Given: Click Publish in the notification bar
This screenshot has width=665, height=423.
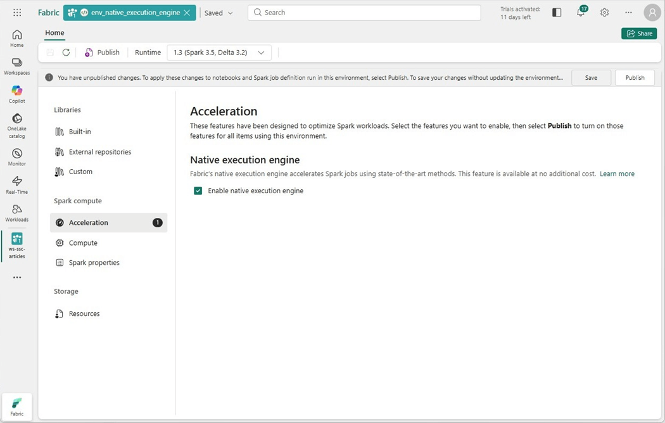Looking at the screenshot, I should tap(635, 77).
